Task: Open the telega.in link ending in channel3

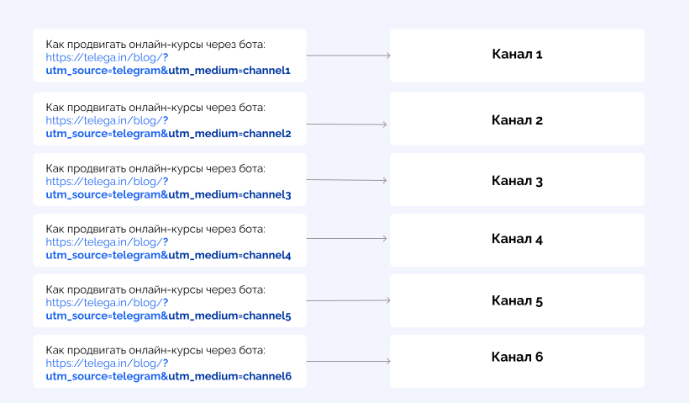Action: [x=168, y=188]
